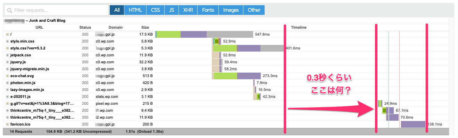This screenshot has height=138, width=458.
Task: Expand the eco-chat.svg request
Action: point(7,76)
